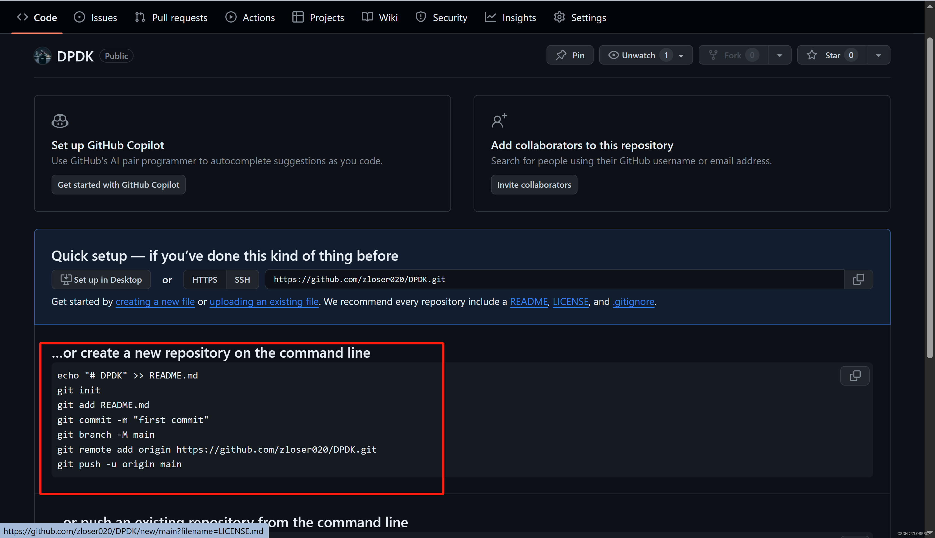Open the README link
Viewport: 935px width, 538px height.
click(529, 302)
